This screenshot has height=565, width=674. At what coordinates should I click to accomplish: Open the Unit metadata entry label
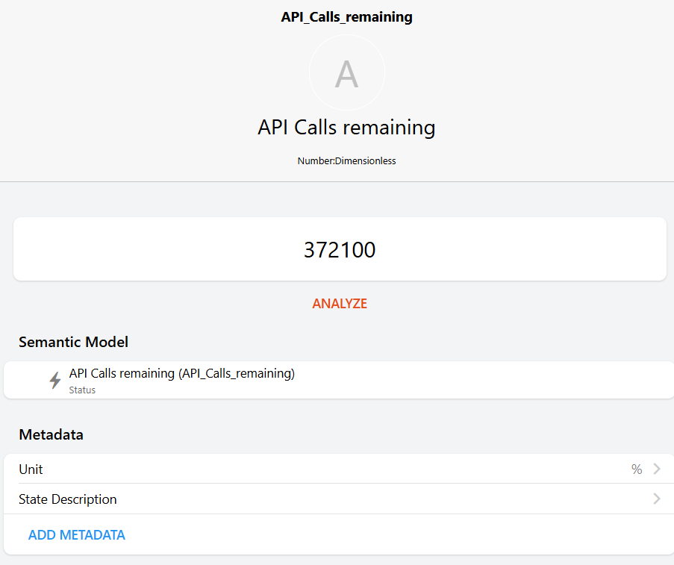pyautogui.click(x=31, y=469)
